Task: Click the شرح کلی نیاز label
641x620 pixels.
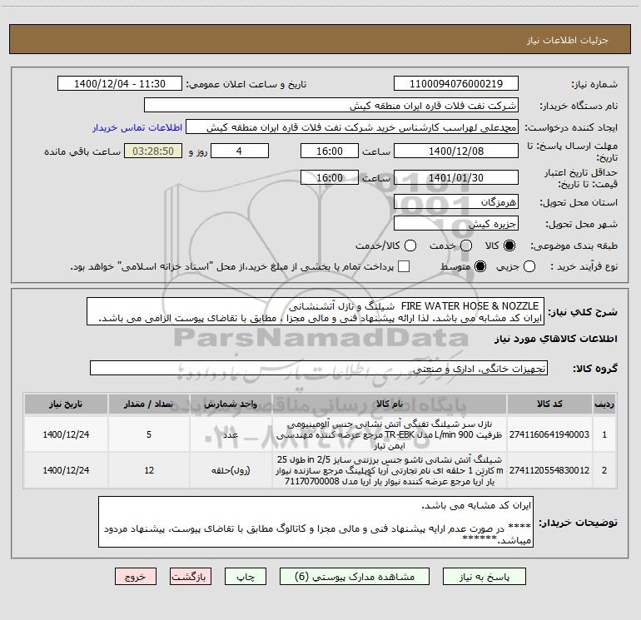Action: [583, 312]
